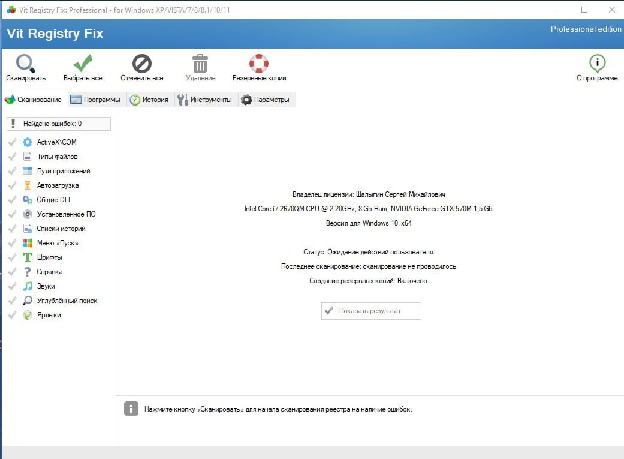The width and height of the screenshot is (624, 459).
Task: Click the Сканировать magnifier icon
Action: click(x=25, y=64)
